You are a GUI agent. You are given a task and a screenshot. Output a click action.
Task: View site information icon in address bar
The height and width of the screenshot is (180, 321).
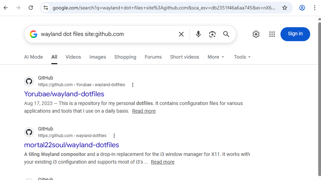(x=46, y=8)
